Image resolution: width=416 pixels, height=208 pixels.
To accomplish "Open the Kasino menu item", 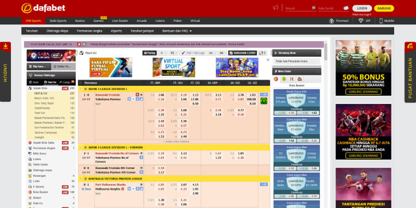I will point(80,21).
